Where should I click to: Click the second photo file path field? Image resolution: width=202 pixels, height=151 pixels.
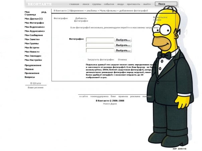100,45
